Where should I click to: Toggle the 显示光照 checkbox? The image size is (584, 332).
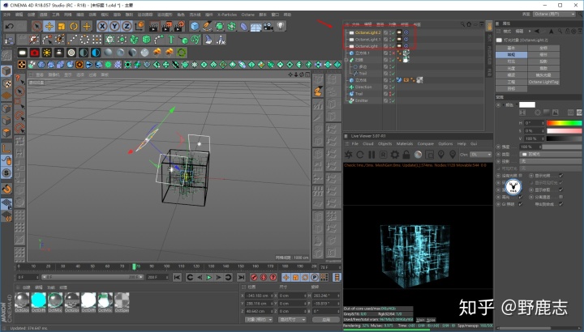pyautogui.click(x=561, y=176)
